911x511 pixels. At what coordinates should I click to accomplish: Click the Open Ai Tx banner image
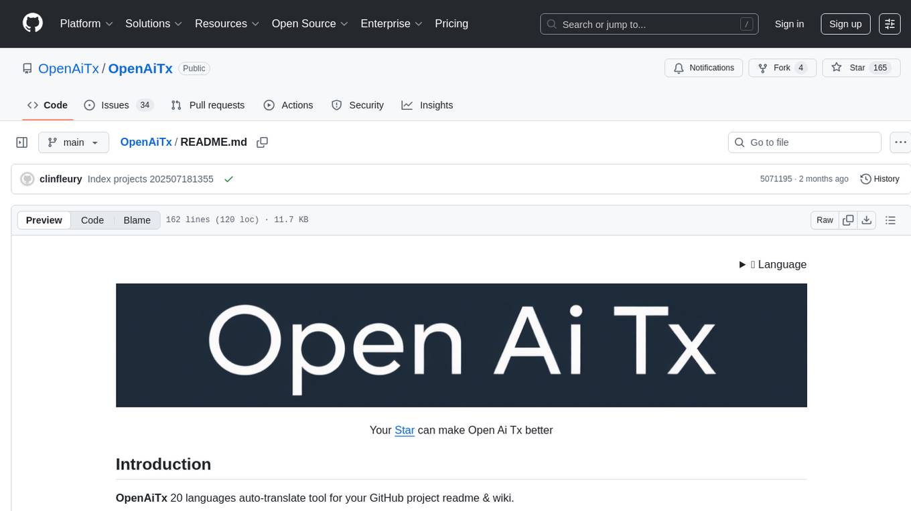click(461, 345)
